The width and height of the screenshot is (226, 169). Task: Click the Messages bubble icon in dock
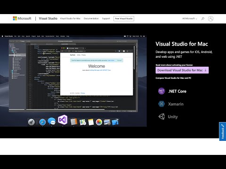(51, 121)
